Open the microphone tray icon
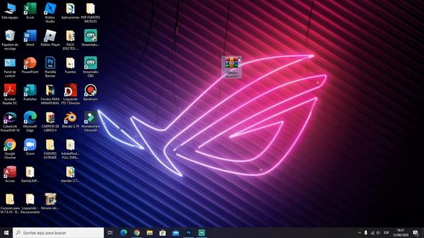Viewport: 424px width, 238px height. 366,233
